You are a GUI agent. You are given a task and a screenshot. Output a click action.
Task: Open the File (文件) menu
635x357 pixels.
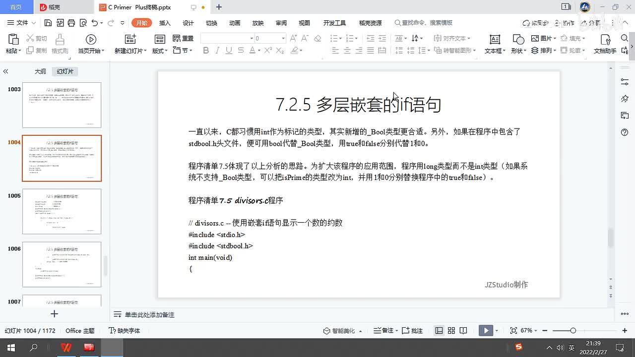(21, 23)
